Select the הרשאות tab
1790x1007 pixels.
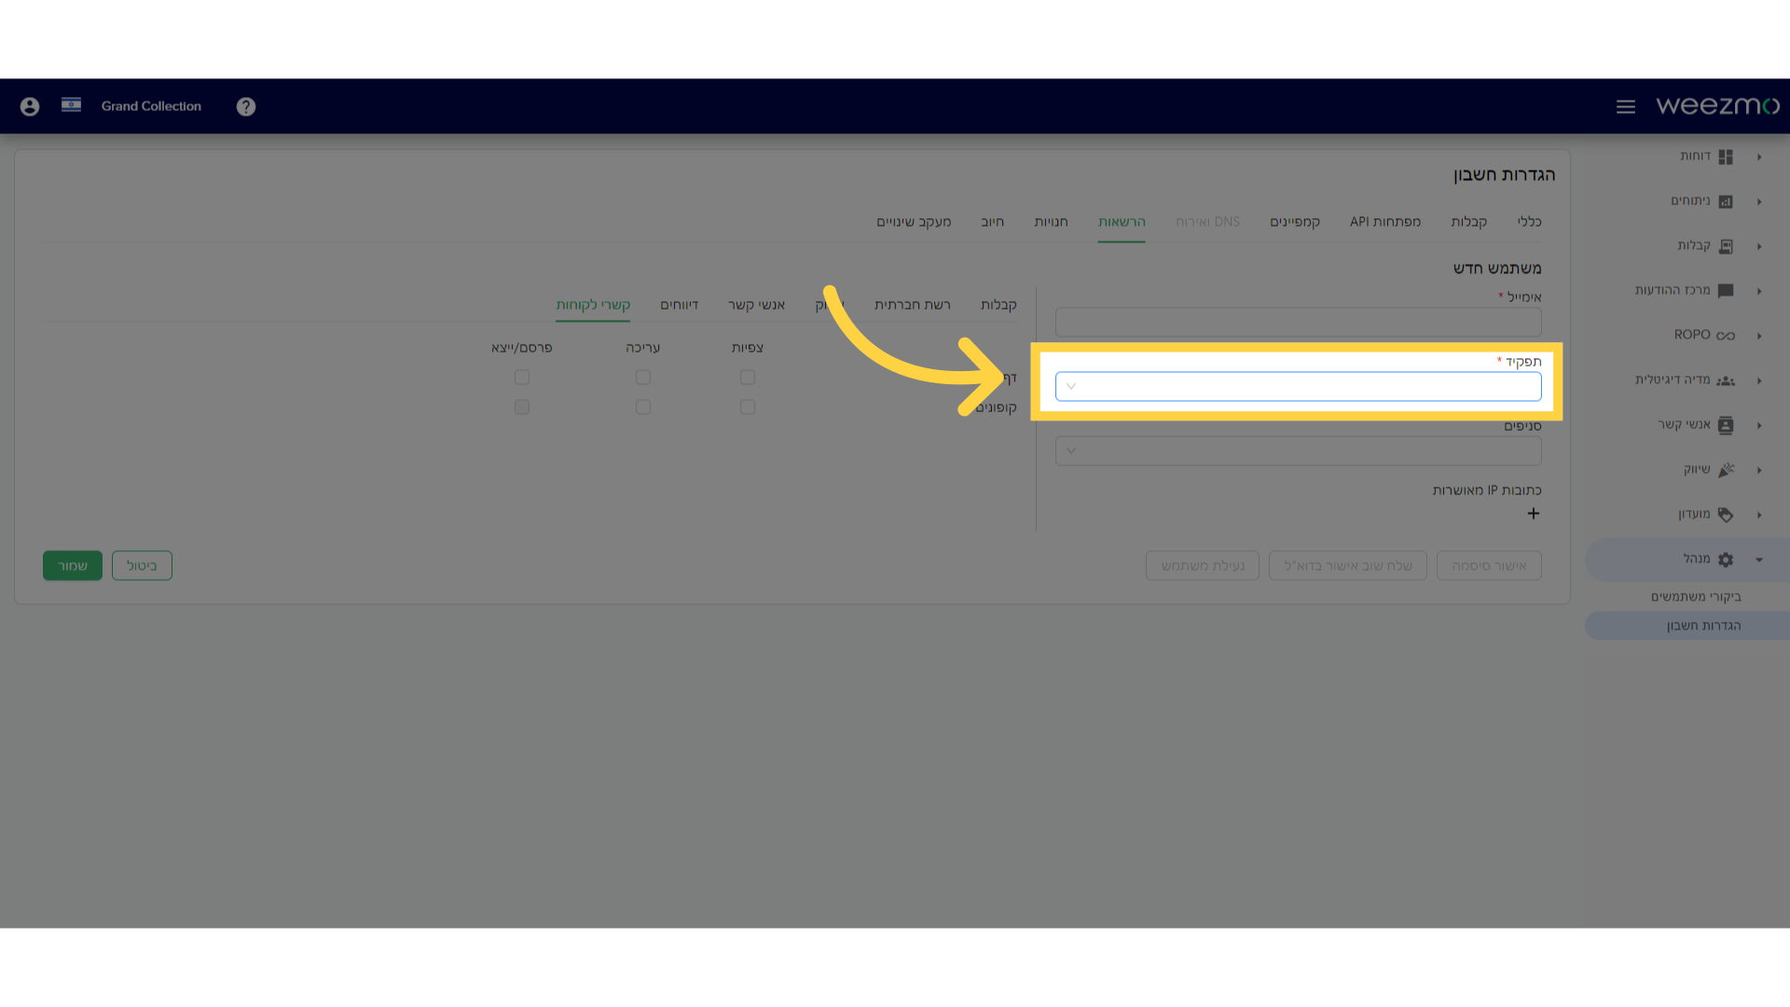[x=1122, y=222]
